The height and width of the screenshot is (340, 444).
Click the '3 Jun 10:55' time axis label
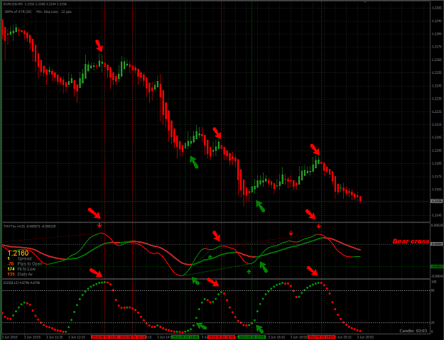(x=32, y=337)
